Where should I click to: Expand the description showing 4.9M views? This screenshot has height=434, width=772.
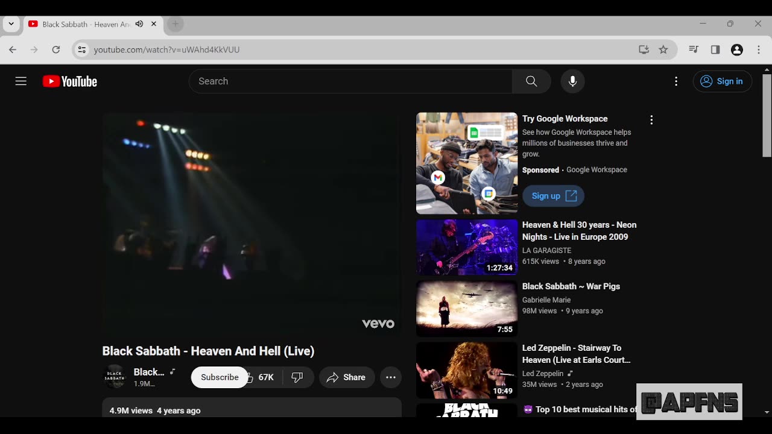(x=252, y=407)
